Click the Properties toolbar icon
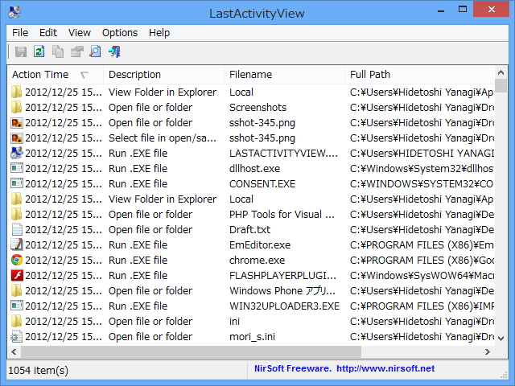Image resolution: width=515 pixels, height=386 pixels. [77, 51]
